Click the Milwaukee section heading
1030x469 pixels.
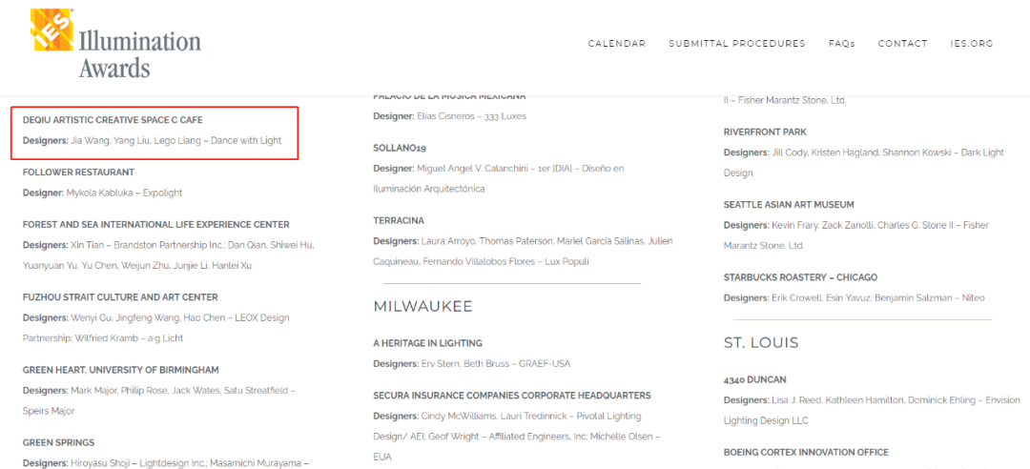click(x=422, y=307)
